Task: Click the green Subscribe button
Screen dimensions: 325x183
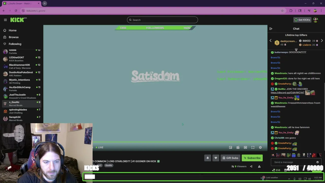Action: [x=252, y=158]
